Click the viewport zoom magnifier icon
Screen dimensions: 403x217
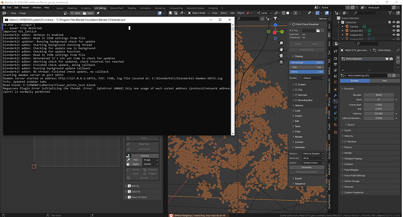pyautogui.click(x=281, y=43)
